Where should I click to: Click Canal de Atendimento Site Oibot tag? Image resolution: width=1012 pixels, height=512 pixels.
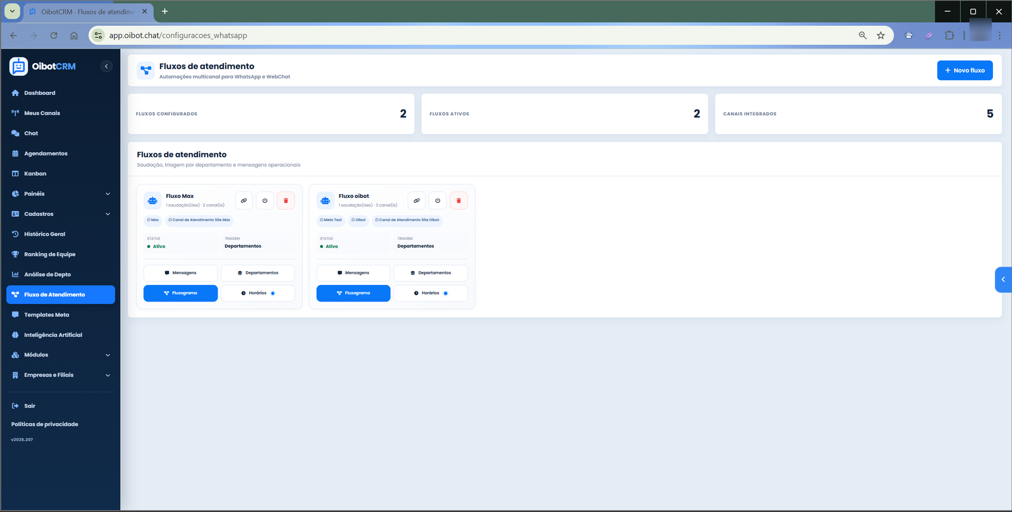tap(407, 220)
